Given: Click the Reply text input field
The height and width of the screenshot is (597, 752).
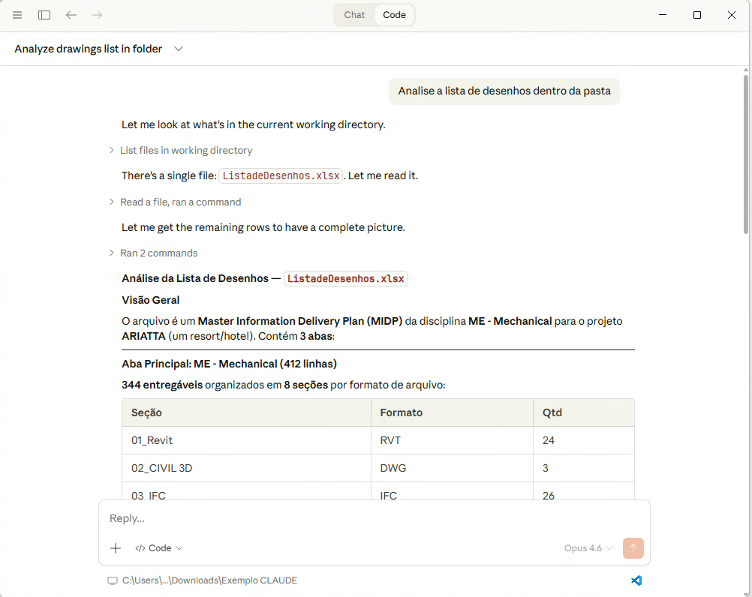Looking at the screenshot, I should tap(374, 518).
